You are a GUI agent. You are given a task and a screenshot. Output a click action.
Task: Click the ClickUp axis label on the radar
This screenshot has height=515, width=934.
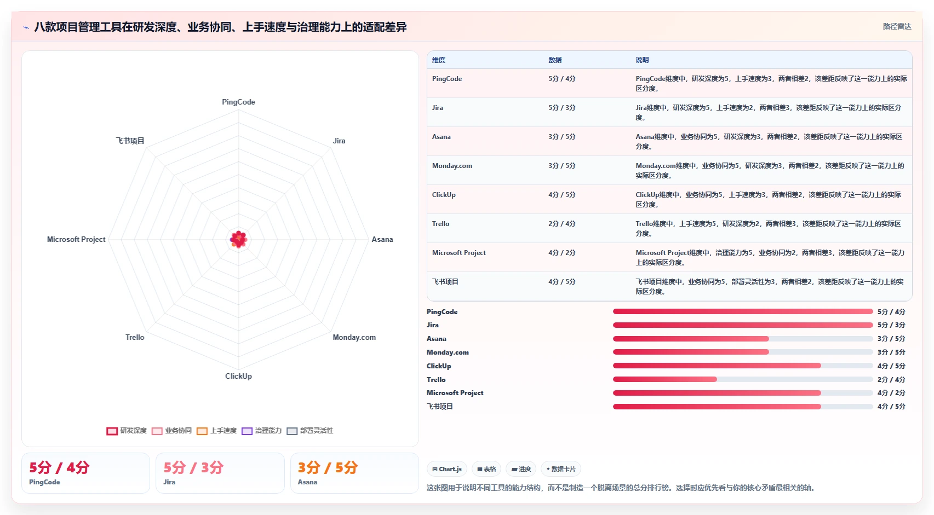point(238,376)
